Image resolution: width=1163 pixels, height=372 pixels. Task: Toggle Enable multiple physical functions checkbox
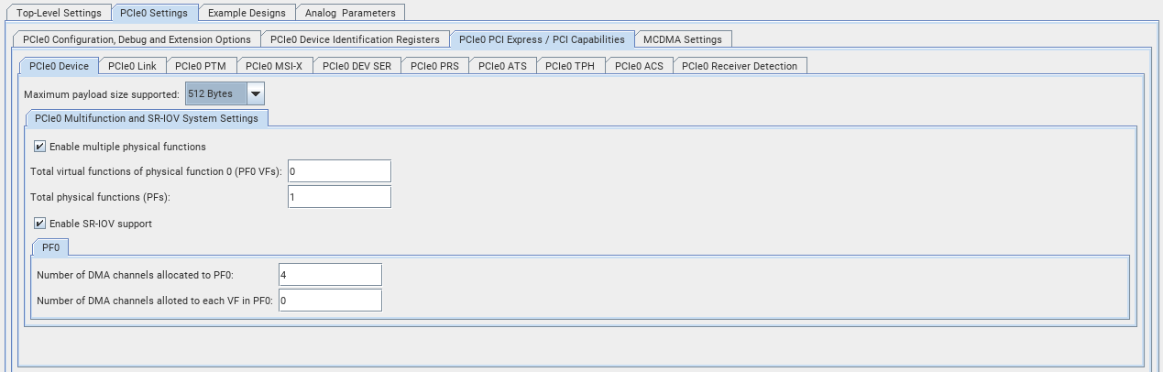(x=40, y=147)
